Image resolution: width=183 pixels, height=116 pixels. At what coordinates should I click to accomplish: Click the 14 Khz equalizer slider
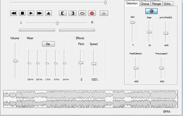click(64, 63)
